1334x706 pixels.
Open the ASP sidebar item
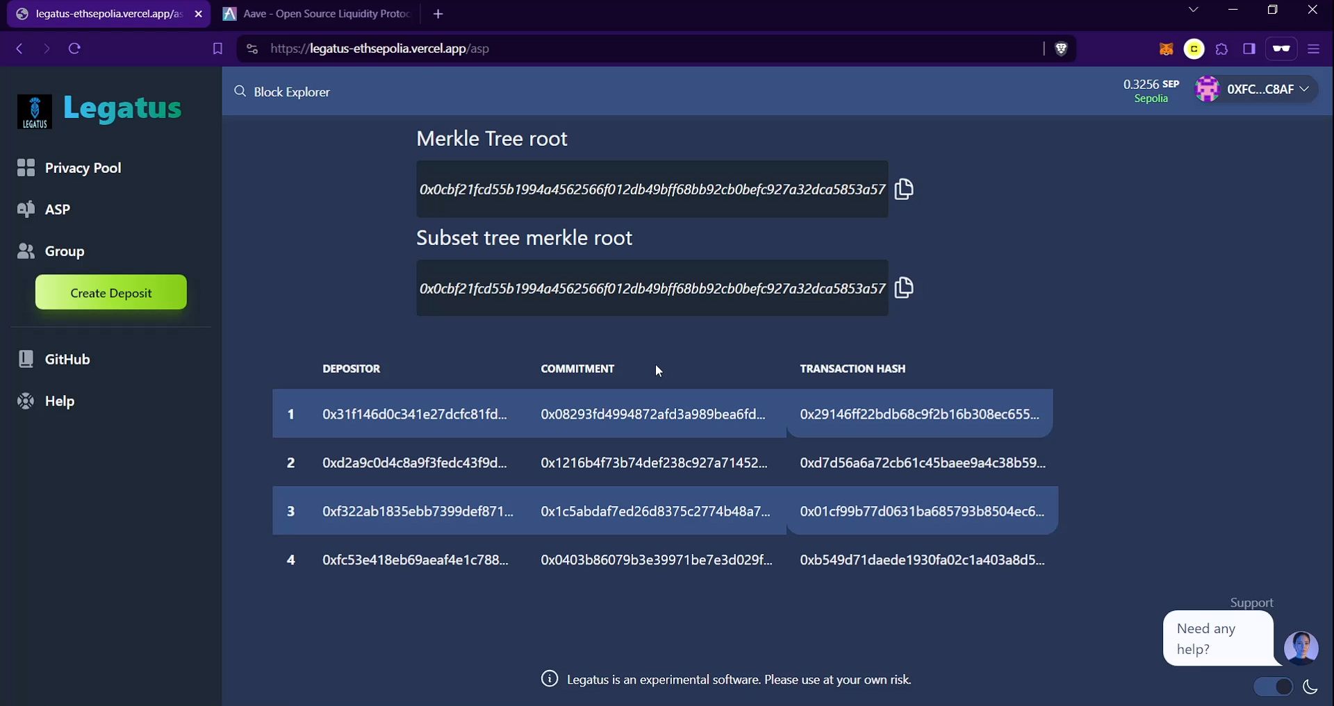coord(44,209)
